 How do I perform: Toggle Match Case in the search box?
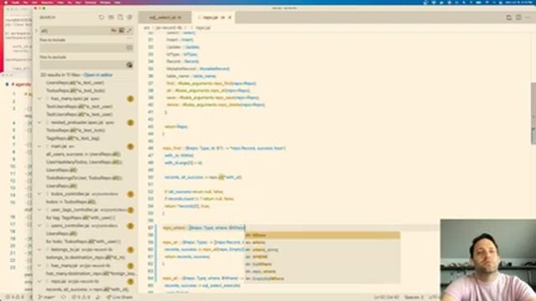[114, 31]
